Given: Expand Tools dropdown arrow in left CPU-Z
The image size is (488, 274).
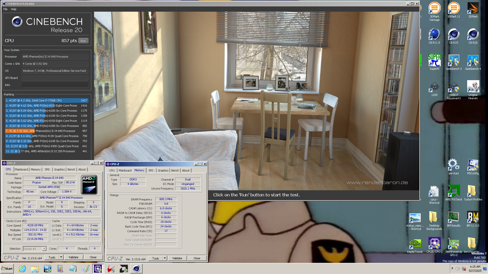Looking at the screenshot, I should 61,257.
